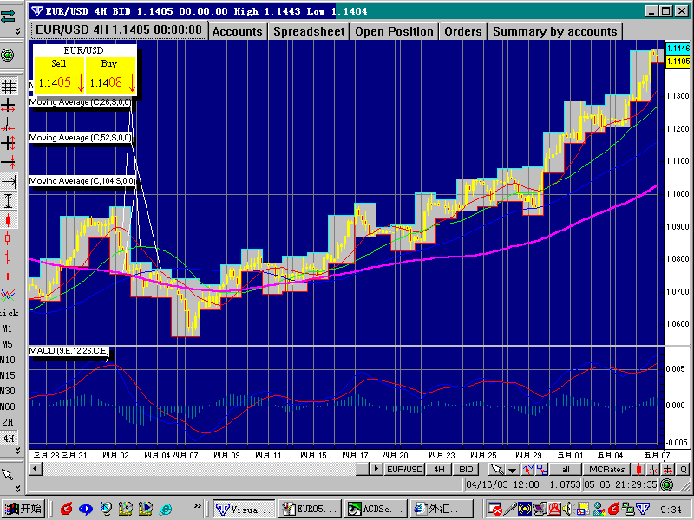Click the blue zigzag line drawing tool
Screen dimensions: 694x520
tap(527, 469)
